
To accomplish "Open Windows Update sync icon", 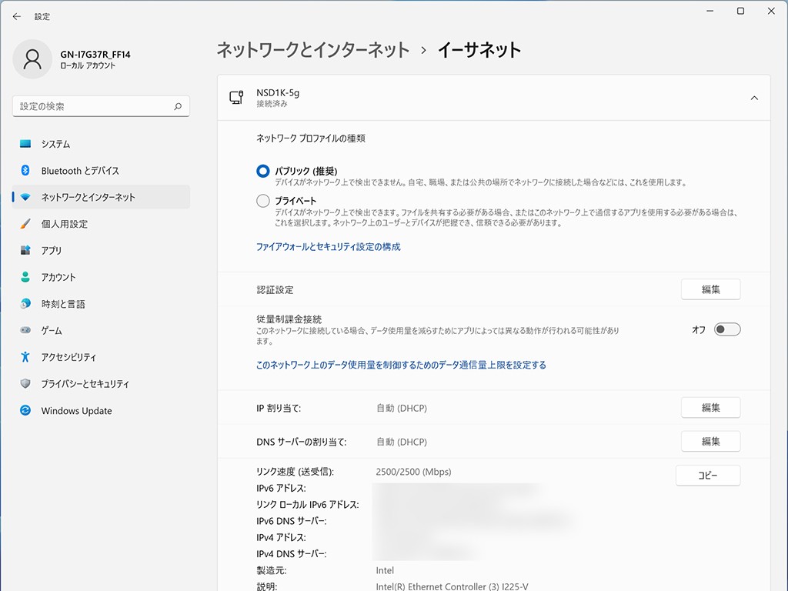I will point(25,411).
